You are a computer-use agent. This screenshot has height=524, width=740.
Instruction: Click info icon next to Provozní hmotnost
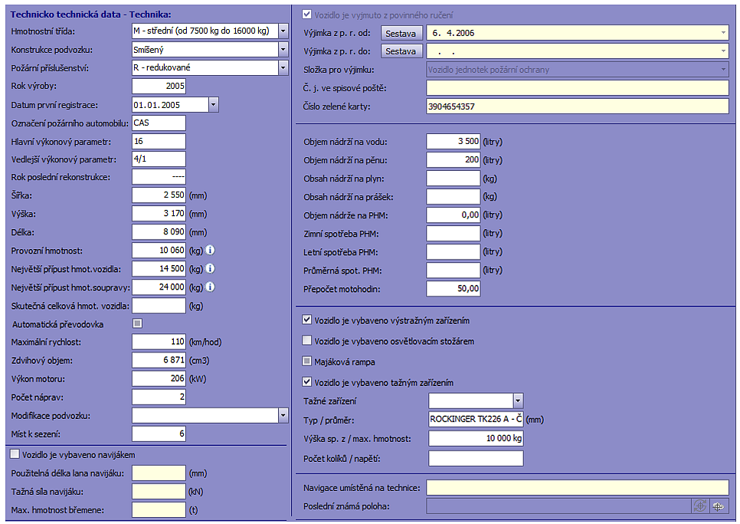tap(210, 251)
